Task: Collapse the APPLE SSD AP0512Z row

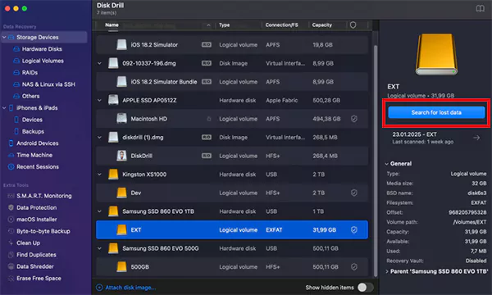Action: tap(99, 100)
